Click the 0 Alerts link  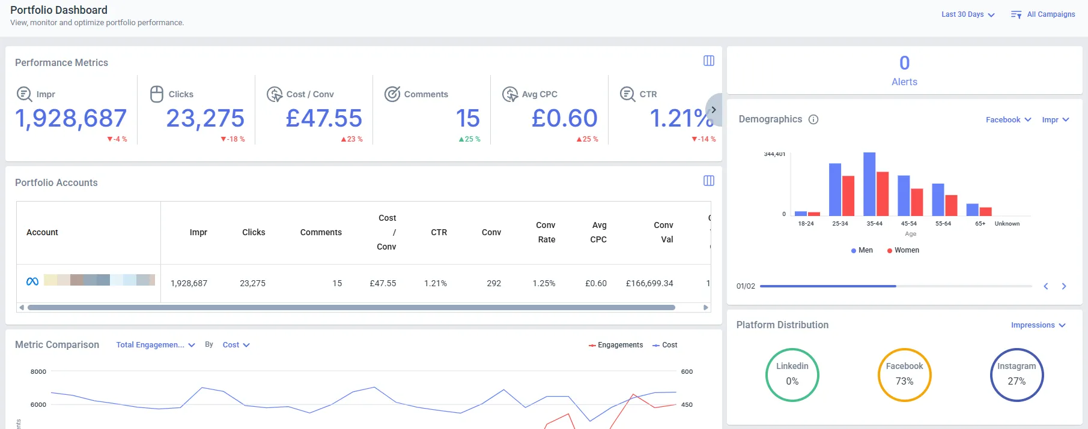tap(904, 71)
